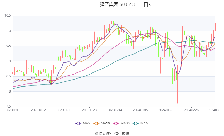Click the purple MA5 legend circle icon

tap(78, 123)
